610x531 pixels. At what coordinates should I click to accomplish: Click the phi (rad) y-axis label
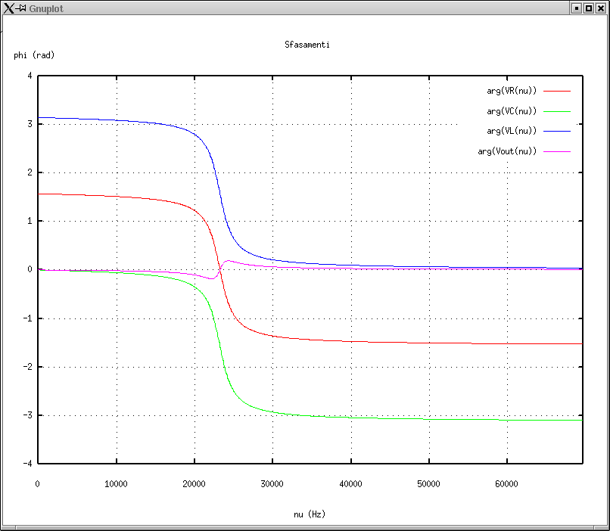pyautogui.click(x=34, y=55)
